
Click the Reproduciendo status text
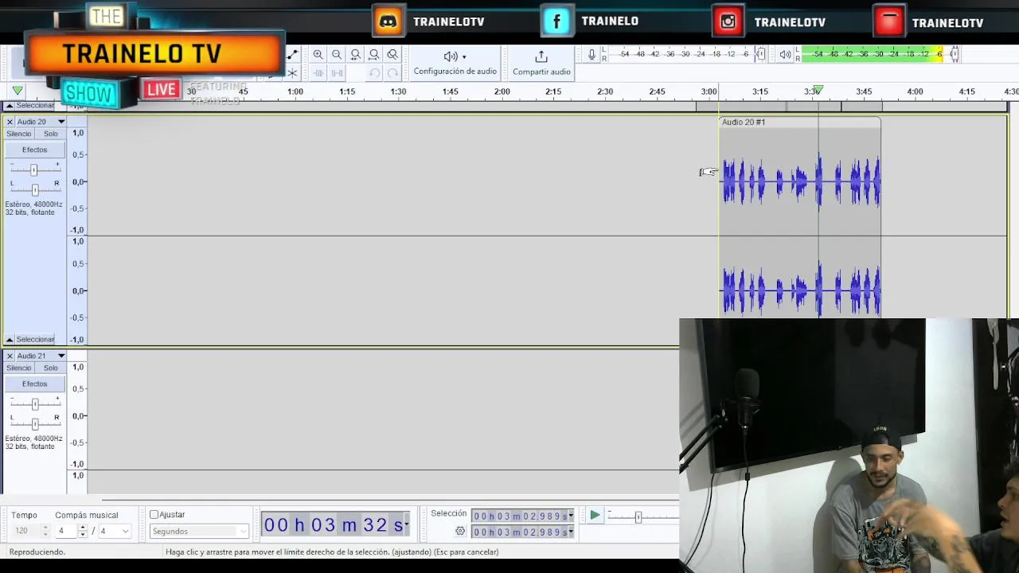point(37,552)
